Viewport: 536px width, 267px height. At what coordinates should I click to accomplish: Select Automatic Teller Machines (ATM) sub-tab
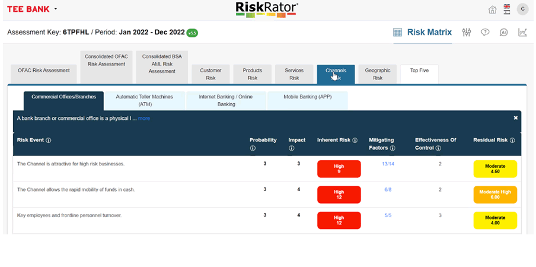(x=145, y=100)
